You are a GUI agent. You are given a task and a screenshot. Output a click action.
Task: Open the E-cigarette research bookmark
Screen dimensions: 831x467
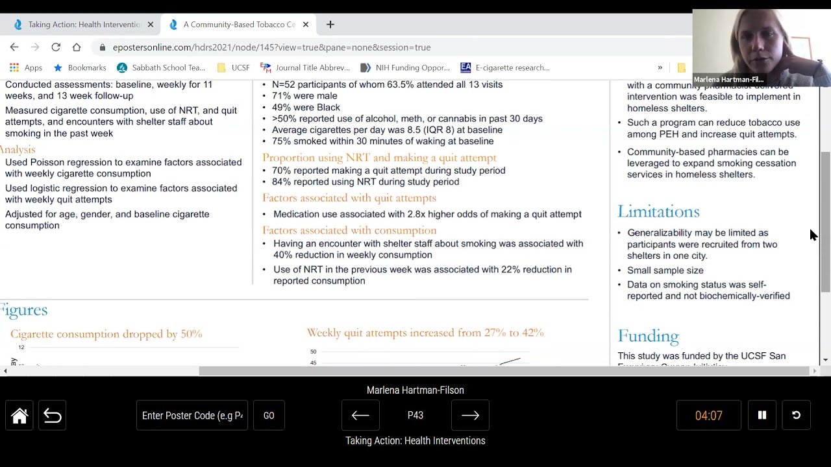(x=505, y=67)
